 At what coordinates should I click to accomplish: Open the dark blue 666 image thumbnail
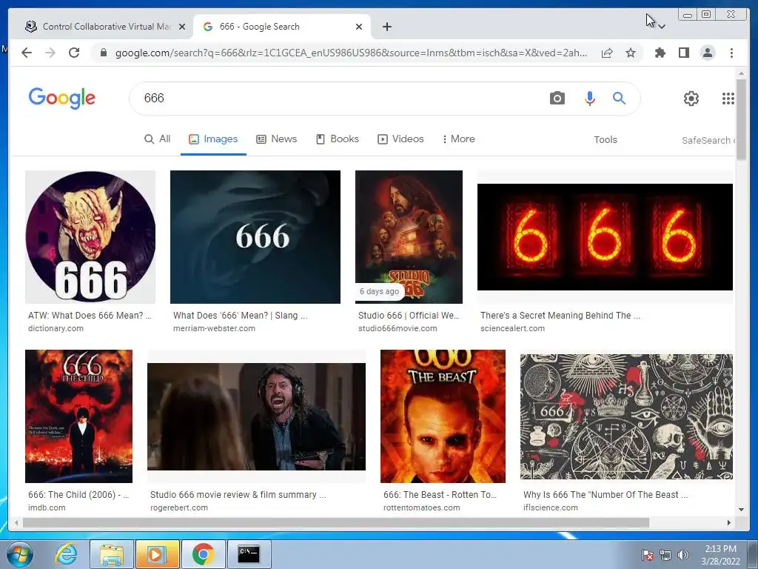pos(255,237)
